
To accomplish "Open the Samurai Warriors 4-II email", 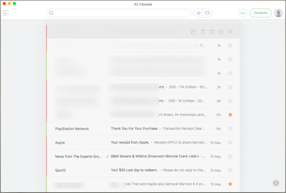I will pyautogui.click(x=165, y=184).
